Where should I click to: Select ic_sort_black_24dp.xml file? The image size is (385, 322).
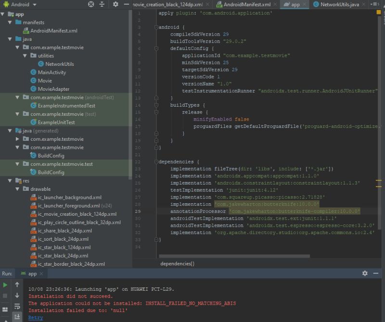click(59, 239)
